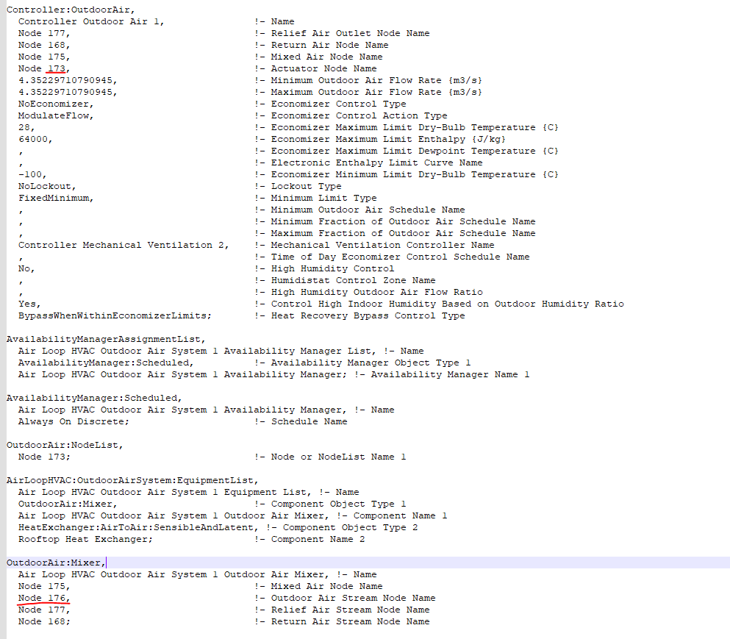Screen dimensions: 730x639
Task: Click the value "28,"
Action: click(26, 128)
